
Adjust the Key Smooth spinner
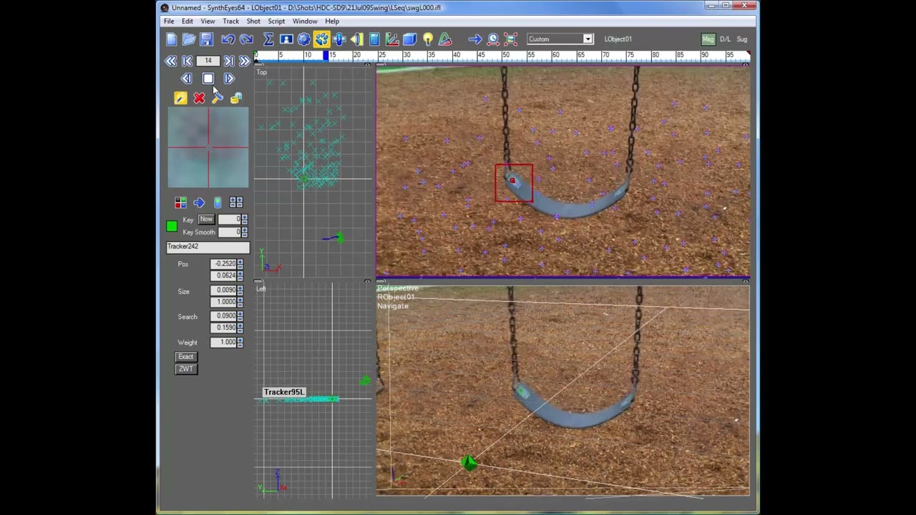coord(244,232)
